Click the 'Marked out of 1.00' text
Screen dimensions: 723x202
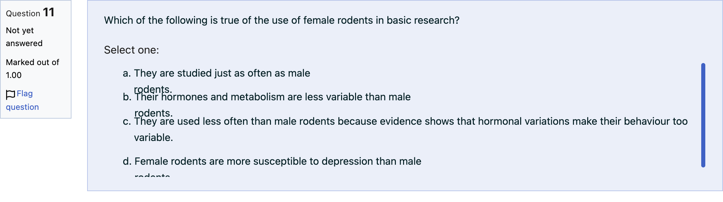pos(32,69)
